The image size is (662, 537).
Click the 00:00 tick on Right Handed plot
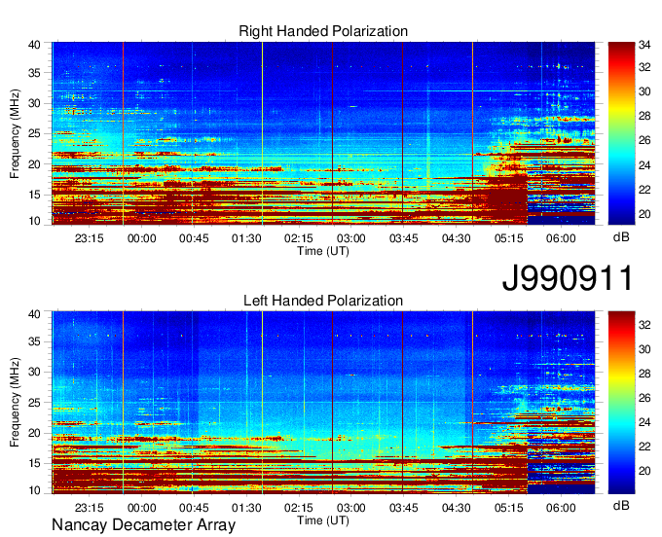(141, 238)
